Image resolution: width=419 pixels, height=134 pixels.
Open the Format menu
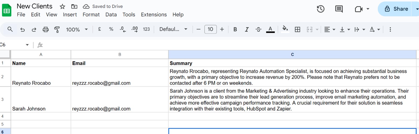coord(91,15)
